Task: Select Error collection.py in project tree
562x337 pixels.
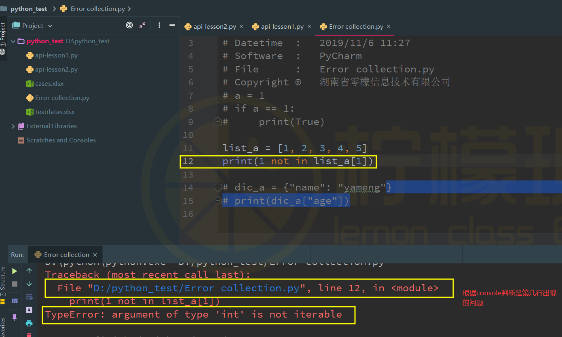Action: [58, 98]
